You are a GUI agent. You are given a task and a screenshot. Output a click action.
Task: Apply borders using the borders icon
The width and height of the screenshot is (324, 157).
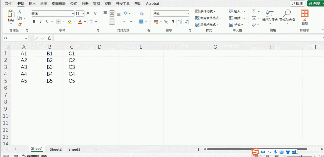coord(58,22)
